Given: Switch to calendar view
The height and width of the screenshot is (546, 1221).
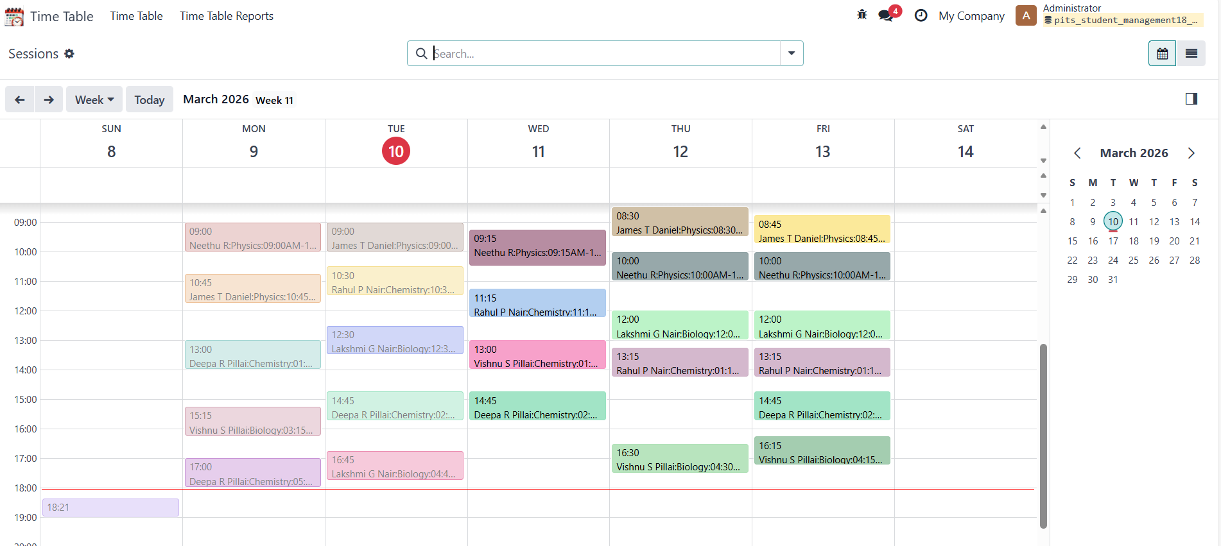Looking at the screenshot, I should click(1162, 53).
